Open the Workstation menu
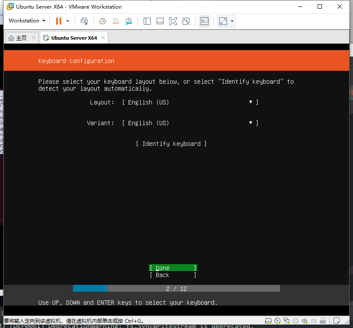Viewport: 353px width, 328px height. 27,21
